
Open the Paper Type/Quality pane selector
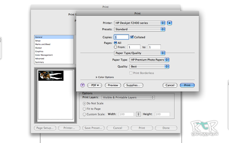coord(139,53)
